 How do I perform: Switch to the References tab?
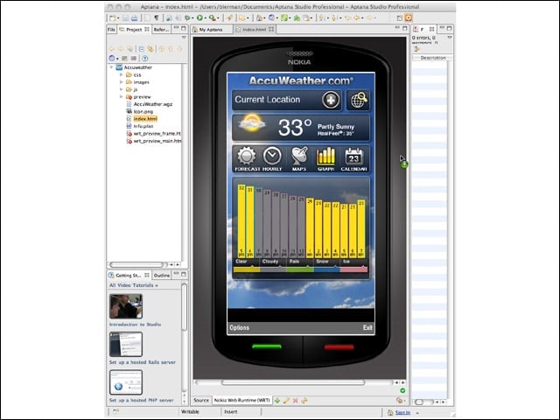pyautogui.click(x=161, y=29)
